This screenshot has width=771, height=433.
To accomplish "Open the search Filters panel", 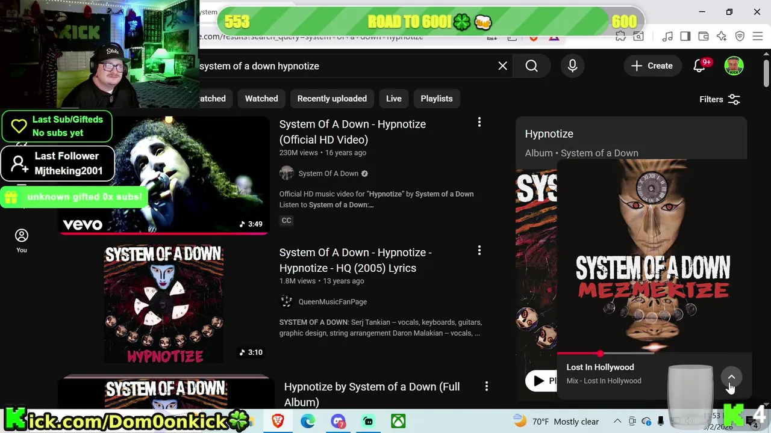I will coord(720,99).
